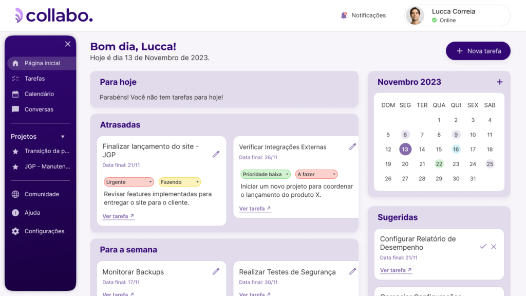Click the plus icon in the Novembro 2023 header
Viewport: 526px width, 296px height.
[x=500, y=82]
